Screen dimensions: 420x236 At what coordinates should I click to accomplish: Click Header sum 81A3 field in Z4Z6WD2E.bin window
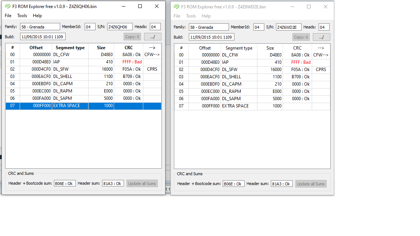point(281,184)
